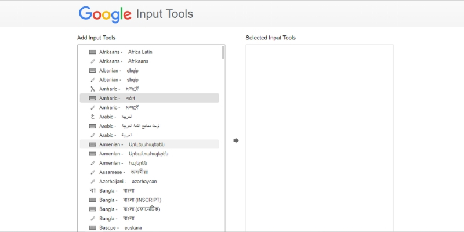
Task: Click the keyboard icon on the highlighted Amharic row
Action: 93,98
